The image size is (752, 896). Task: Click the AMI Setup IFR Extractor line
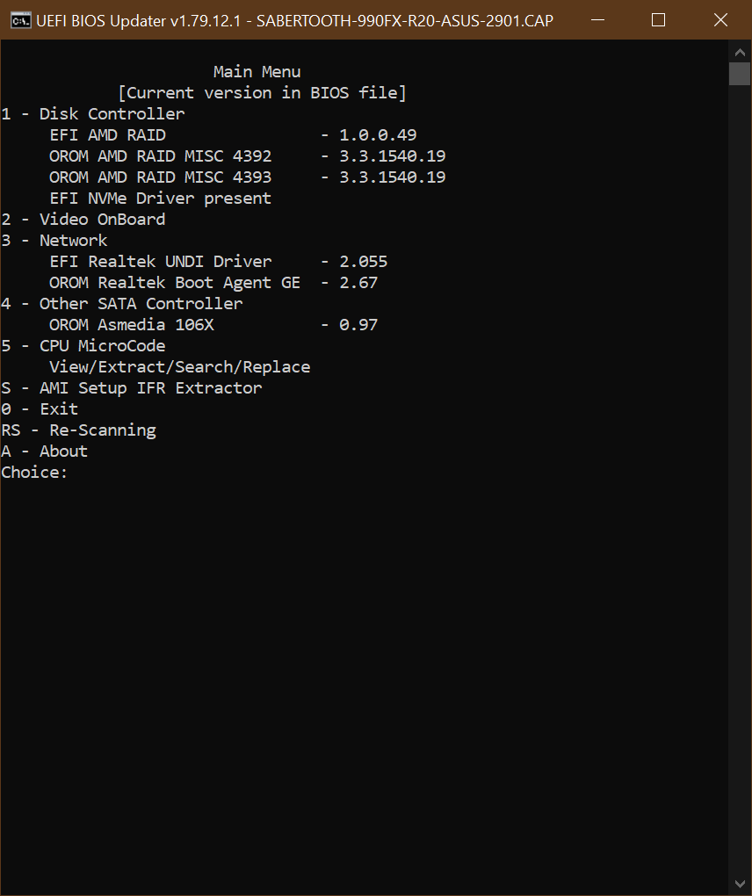(132, 388)
